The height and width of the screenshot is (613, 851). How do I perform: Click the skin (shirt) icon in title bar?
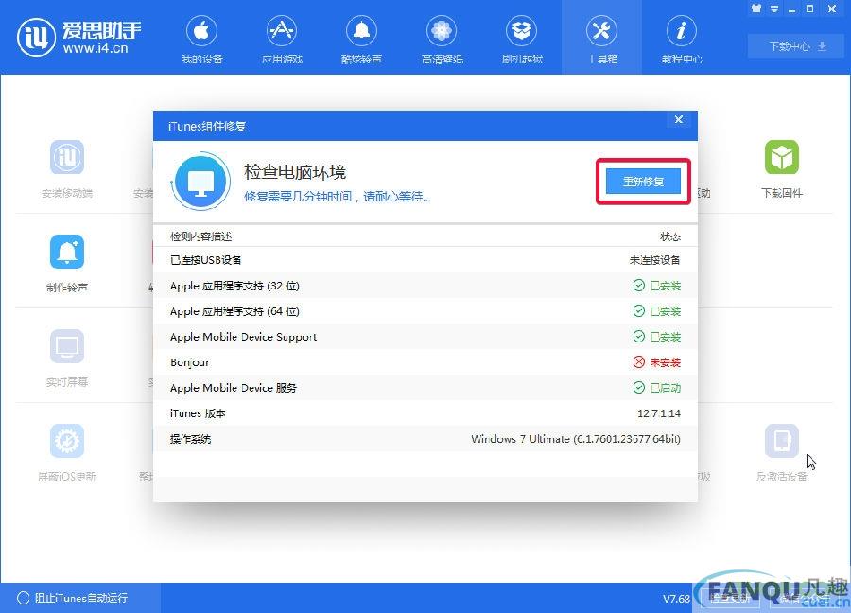click(756, 9)
